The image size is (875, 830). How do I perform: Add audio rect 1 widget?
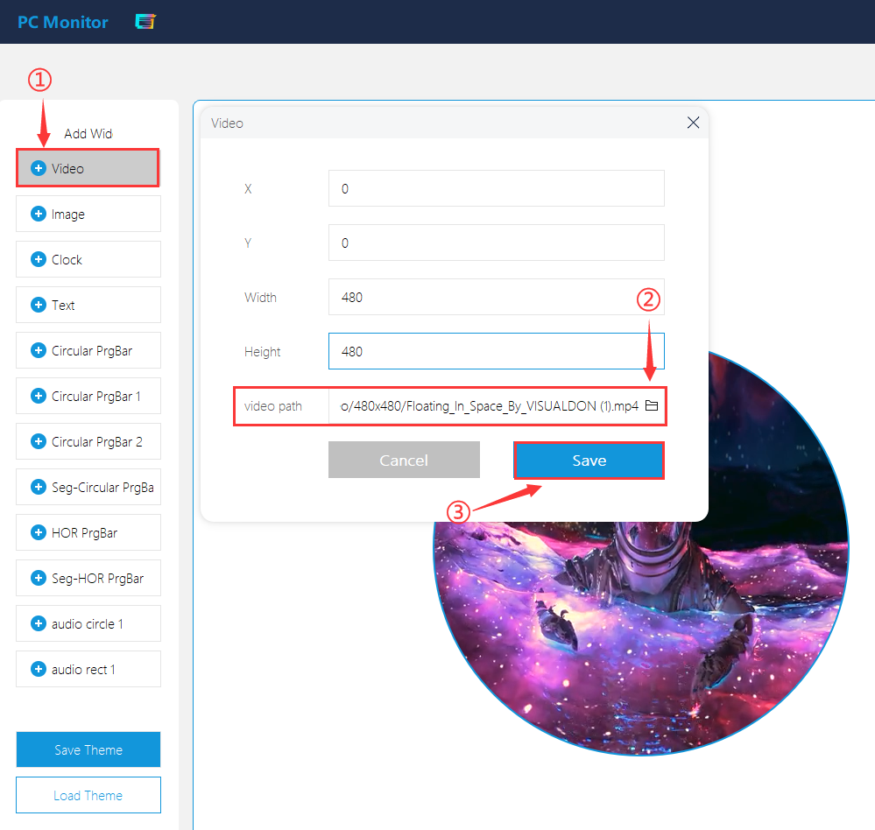coord(88,669)
